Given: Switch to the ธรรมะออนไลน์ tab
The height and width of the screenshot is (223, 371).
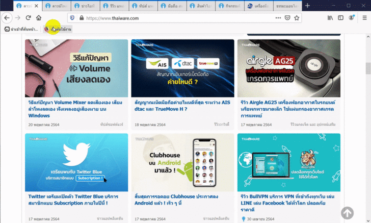Looking at the screenshot, I should click(x=287, y=6).
